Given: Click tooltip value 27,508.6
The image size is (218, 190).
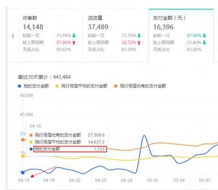Looking at the screenshot, I should [96, 135].
